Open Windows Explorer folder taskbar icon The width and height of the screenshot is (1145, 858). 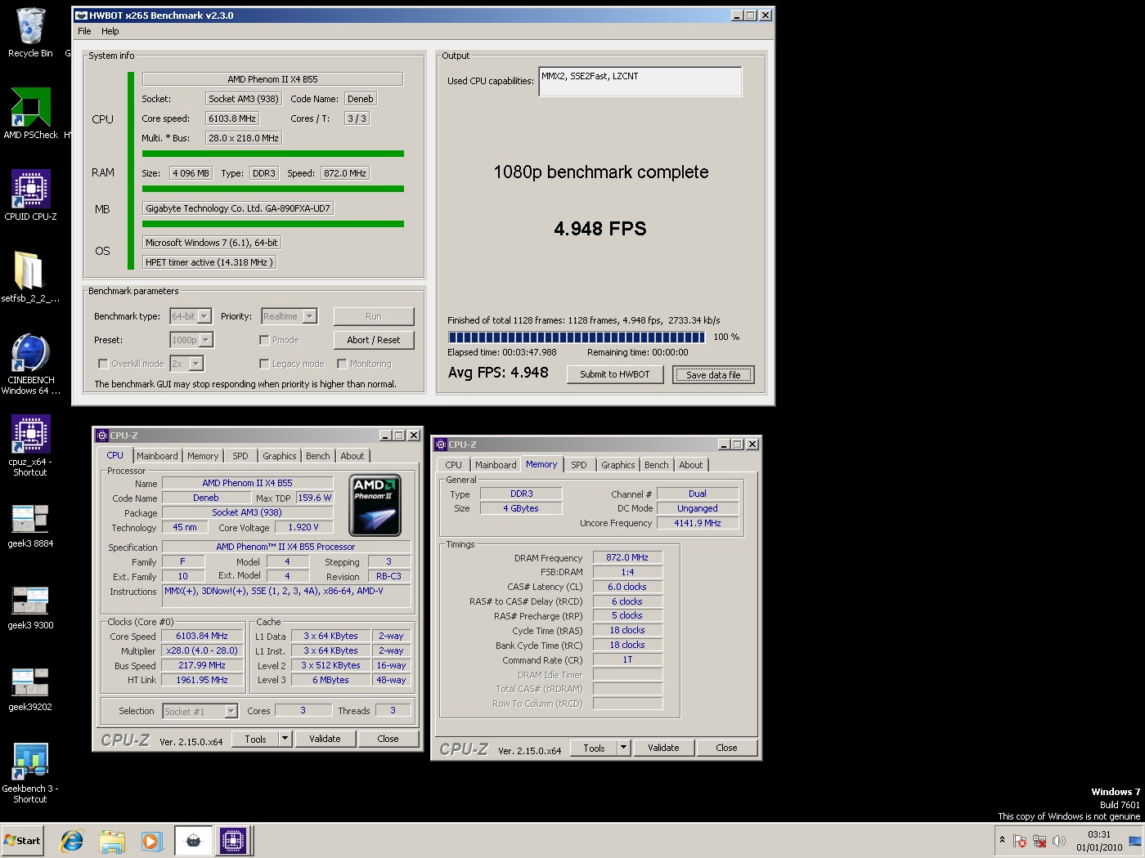click(x=112, y=841)
